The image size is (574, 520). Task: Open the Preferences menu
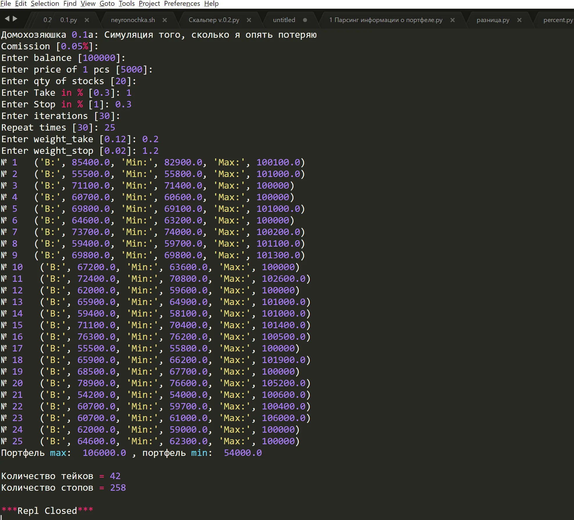pyautogui.click(x=182, y=3)
